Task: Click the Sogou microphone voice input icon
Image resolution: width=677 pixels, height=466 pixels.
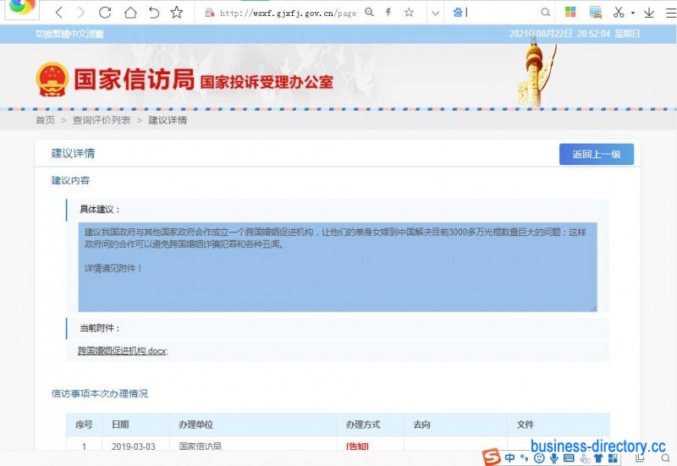Action: click(553, 458)
